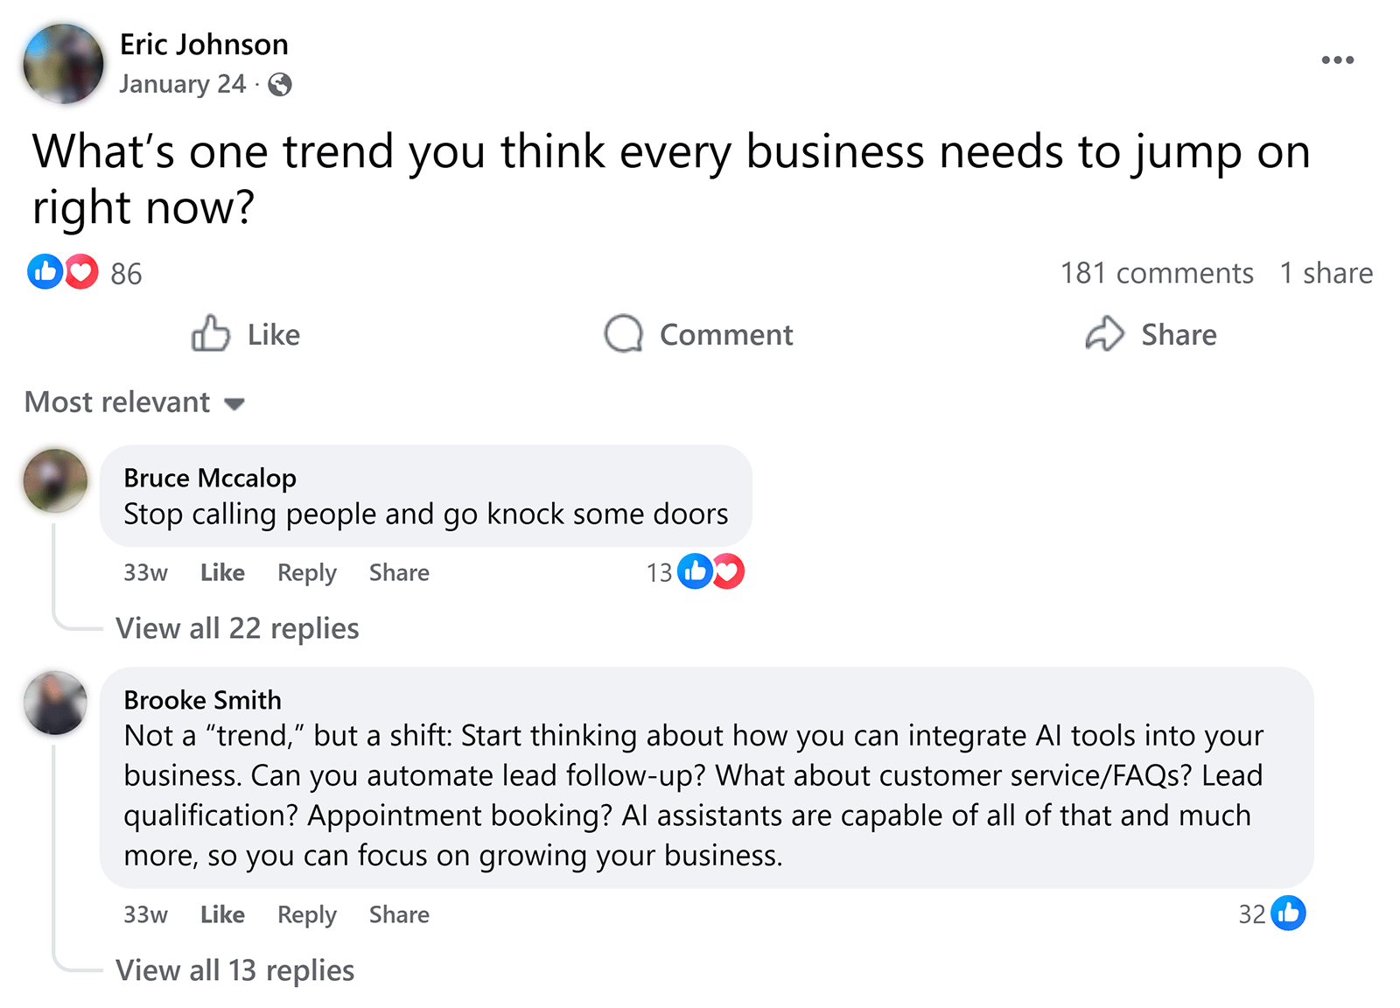
Task: Click the thumbs-up reaction icon under the post
Action: 45,272
